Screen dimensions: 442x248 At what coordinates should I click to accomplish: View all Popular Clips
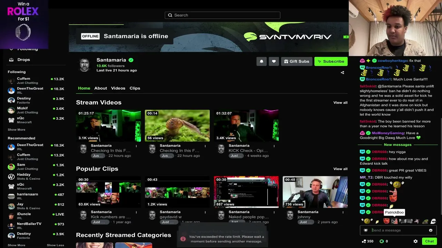[340, 169]
